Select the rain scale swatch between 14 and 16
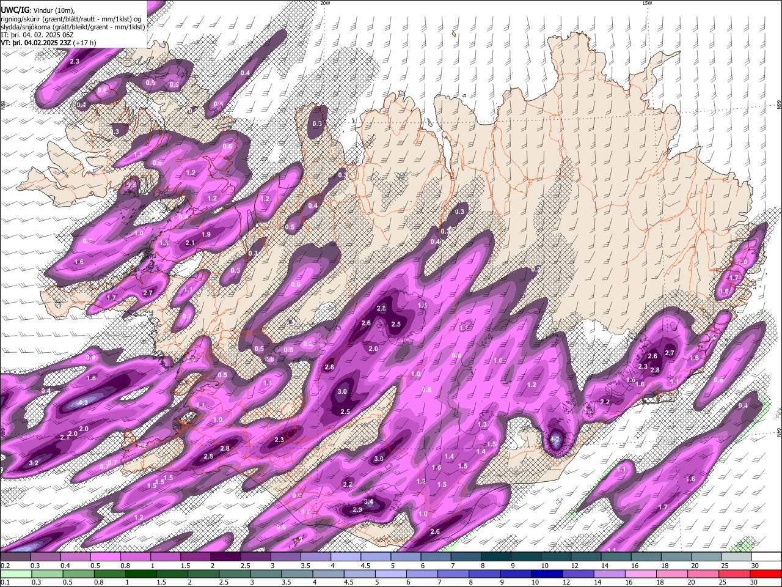The height and width of the screenshot is (587, 782). click(x=608, y=574)
